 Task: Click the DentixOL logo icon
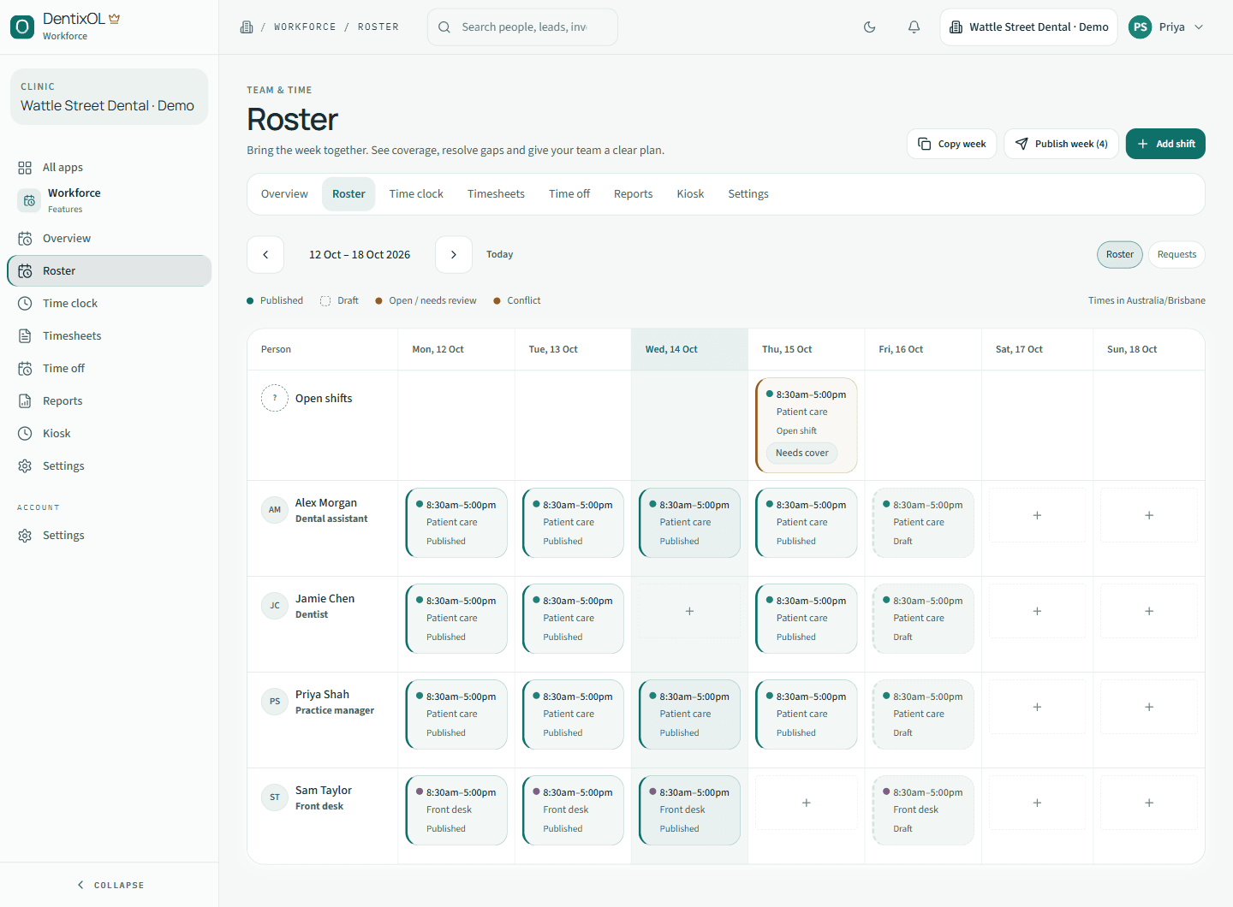click(22, 27)
